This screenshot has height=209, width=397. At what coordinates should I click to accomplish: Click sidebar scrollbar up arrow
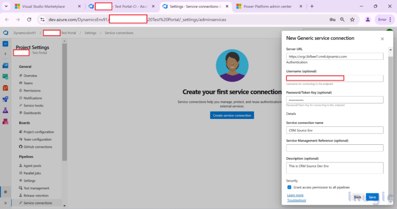pyautogui.click(x=64, y=41)
